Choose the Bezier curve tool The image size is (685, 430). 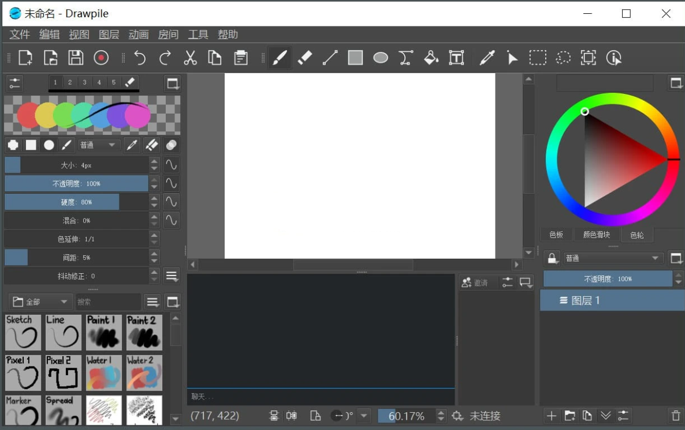(405, 58)
